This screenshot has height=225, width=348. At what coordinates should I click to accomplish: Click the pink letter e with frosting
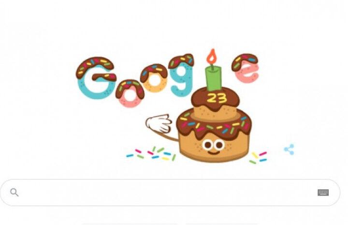coord(245,68)
